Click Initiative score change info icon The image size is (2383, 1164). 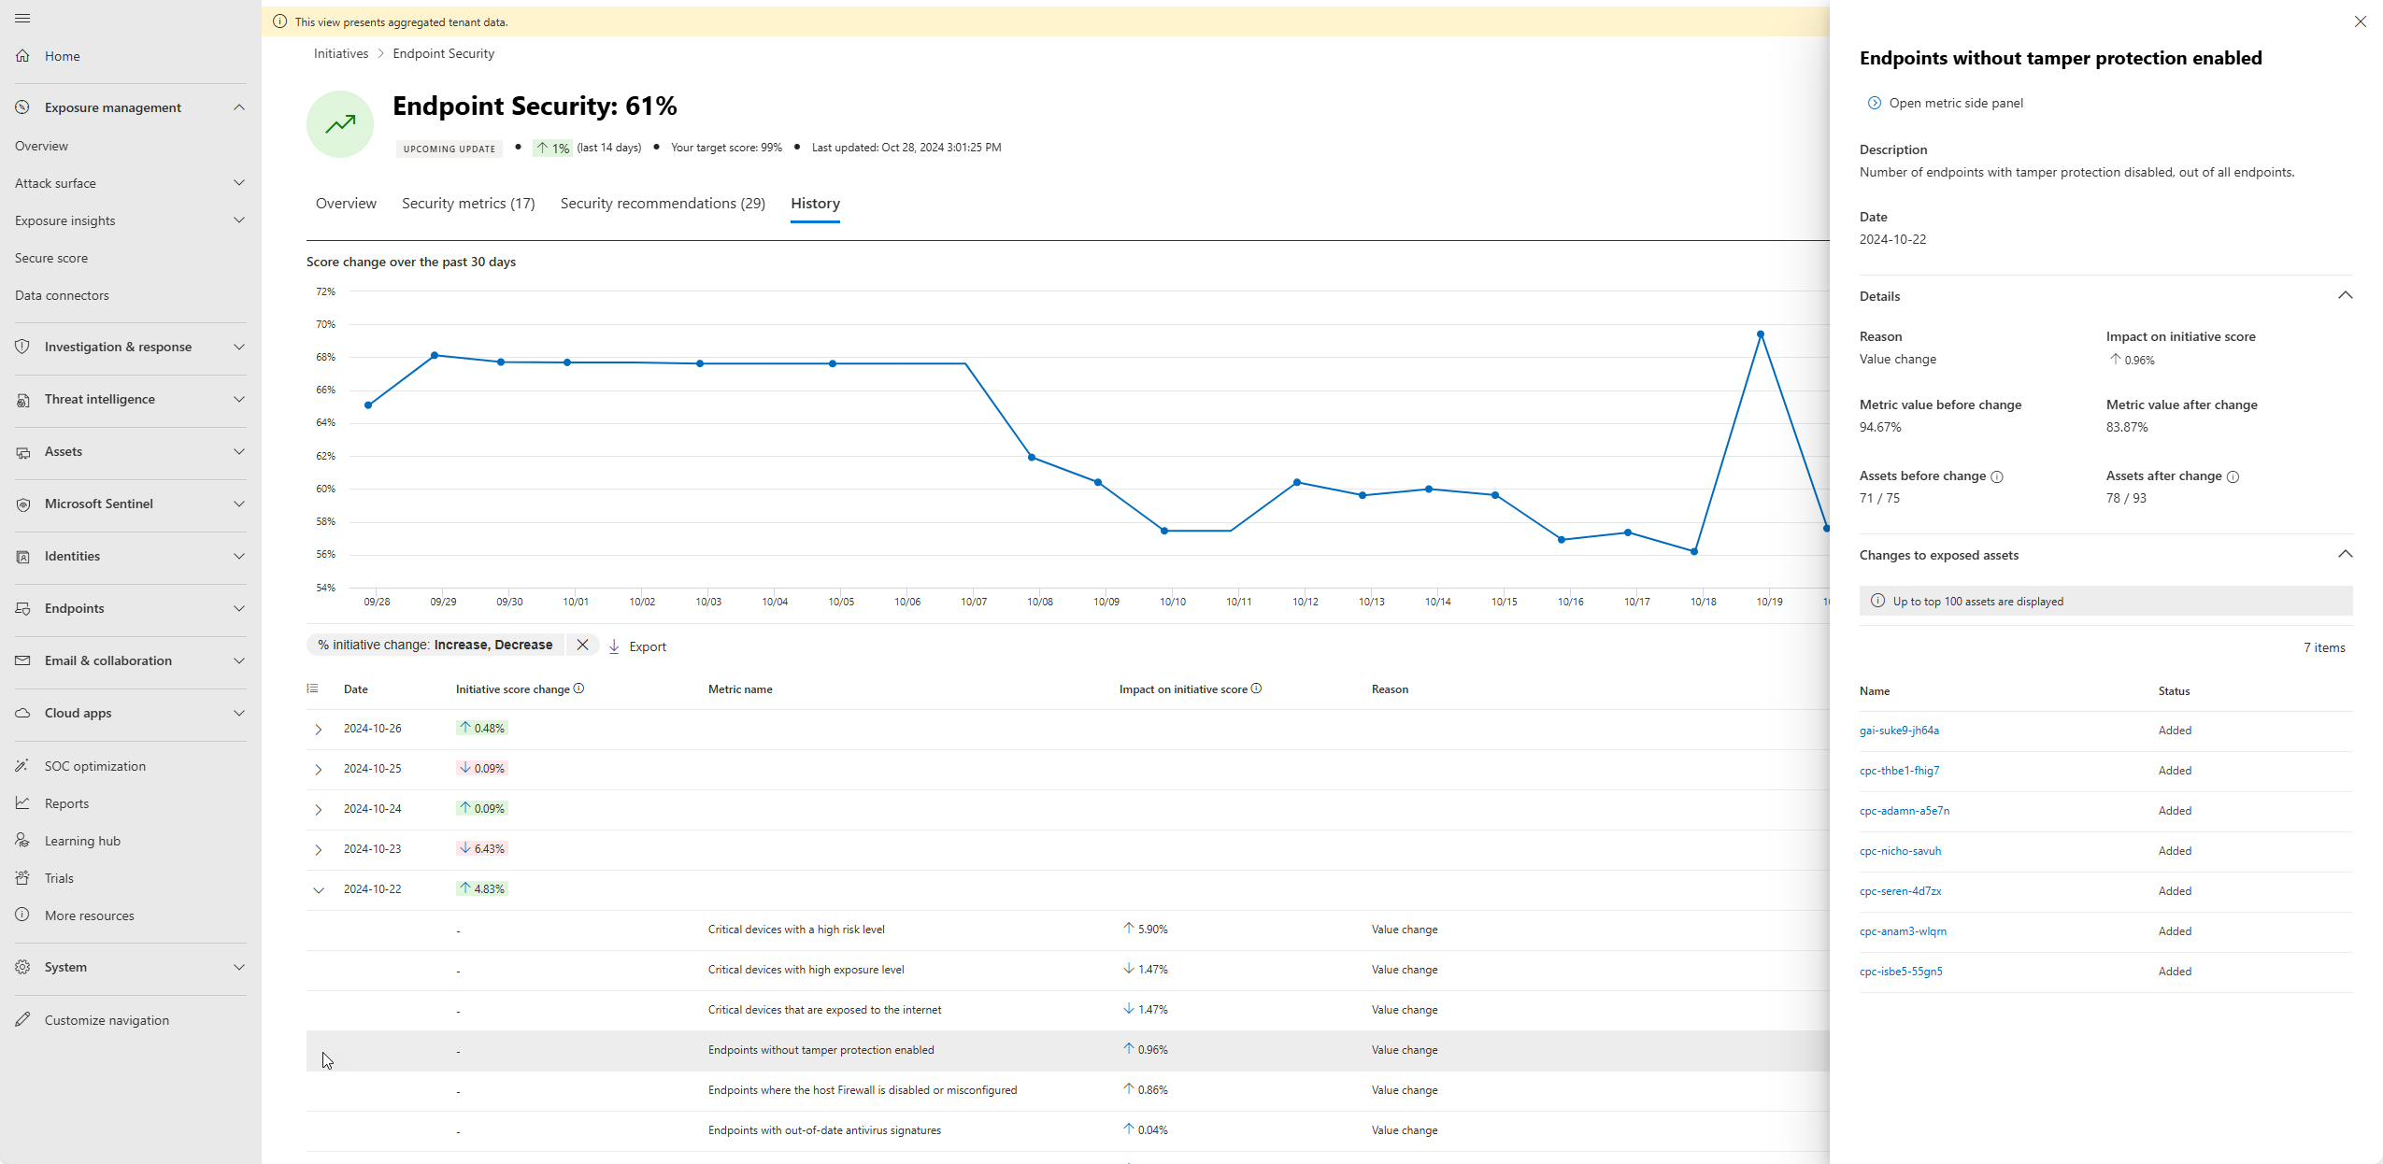pyautogui.click(x=578, y=688)
